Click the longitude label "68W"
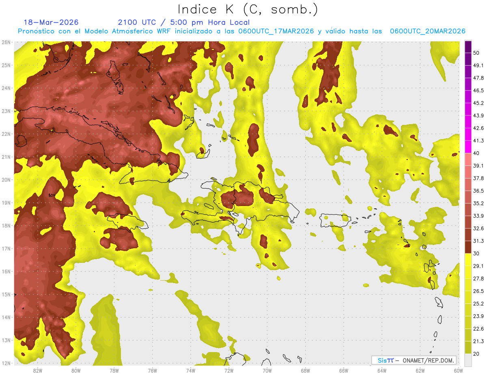487x376 pixels. [305, 371]
